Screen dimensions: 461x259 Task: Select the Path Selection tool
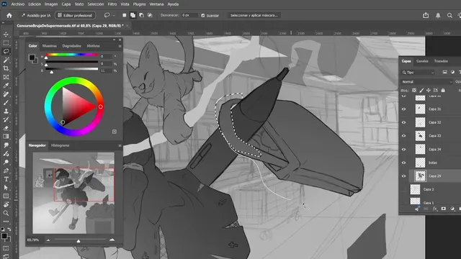tap(6, 188)
